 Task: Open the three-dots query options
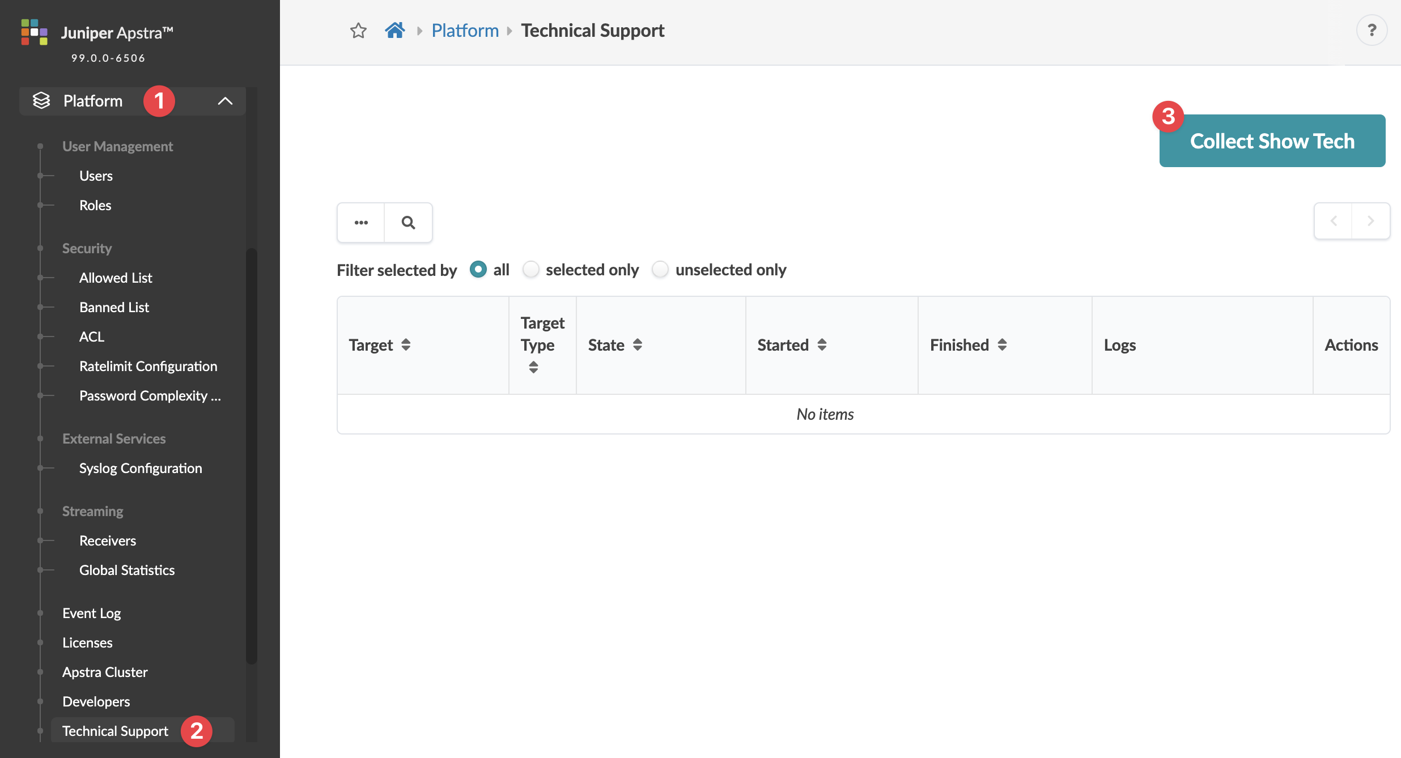tap(361, 223)
